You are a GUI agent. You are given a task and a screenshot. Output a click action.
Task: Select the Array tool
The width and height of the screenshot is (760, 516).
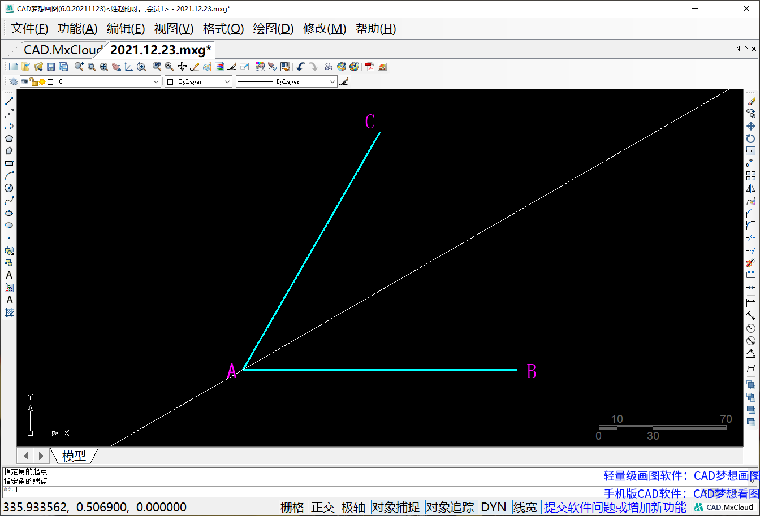(751, 176)
